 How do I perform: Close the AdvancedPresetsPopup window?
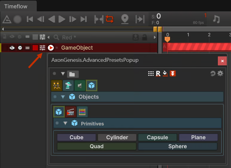(x=222, y=61)
